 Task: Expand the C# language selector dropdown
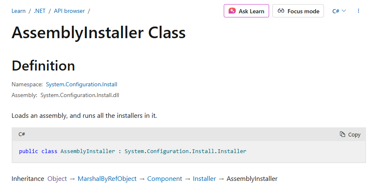339,11
